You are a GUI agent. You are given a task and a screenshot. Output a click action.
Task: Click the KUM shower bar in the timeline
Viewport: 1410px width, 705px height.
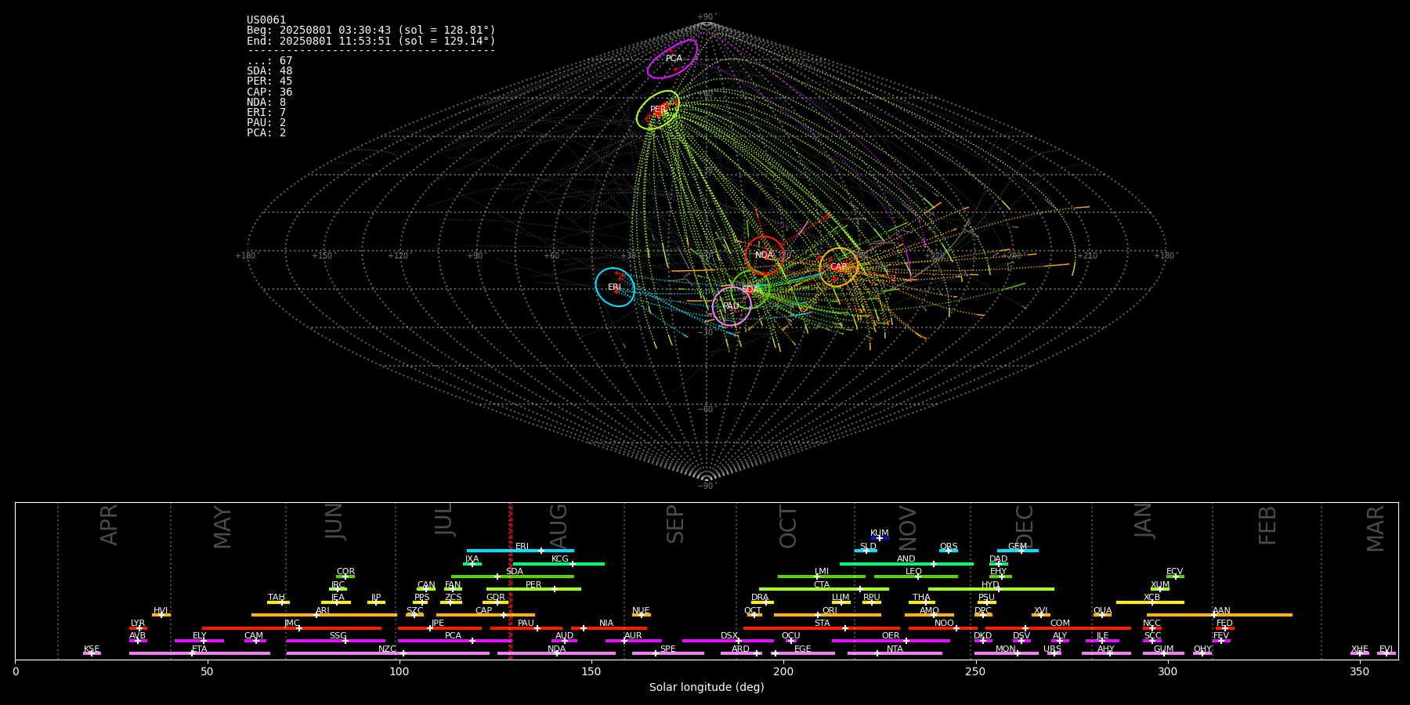click(x=880, y=538)
